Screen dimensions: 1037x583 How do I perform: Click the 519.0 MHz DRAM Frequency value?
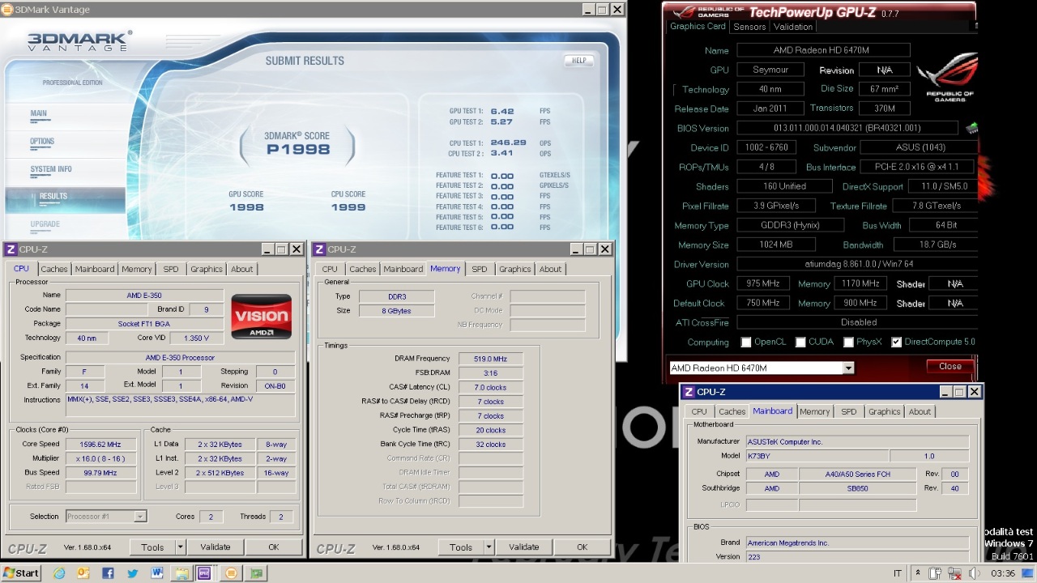tap(490, 359)
